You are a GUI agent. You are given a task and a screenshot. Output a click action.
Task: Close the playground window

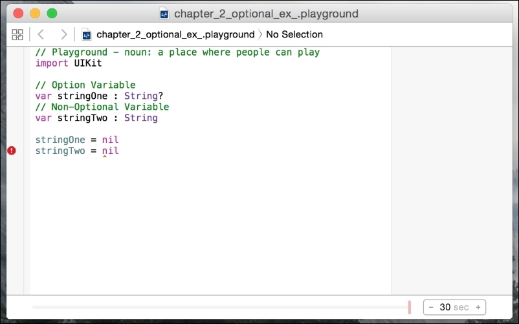(18, 14)
